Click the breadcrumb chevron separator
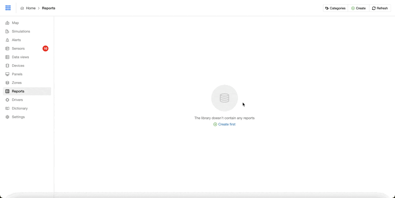This screenshot has height=198, width=395. pos(39,8)
